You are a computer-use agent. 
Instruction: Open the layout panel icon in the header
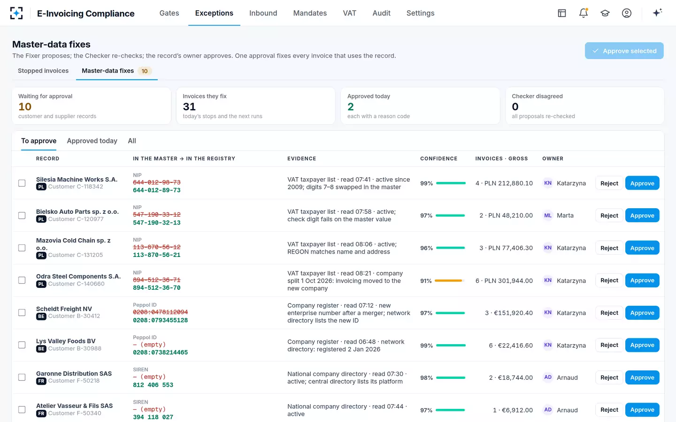point(562,13)
